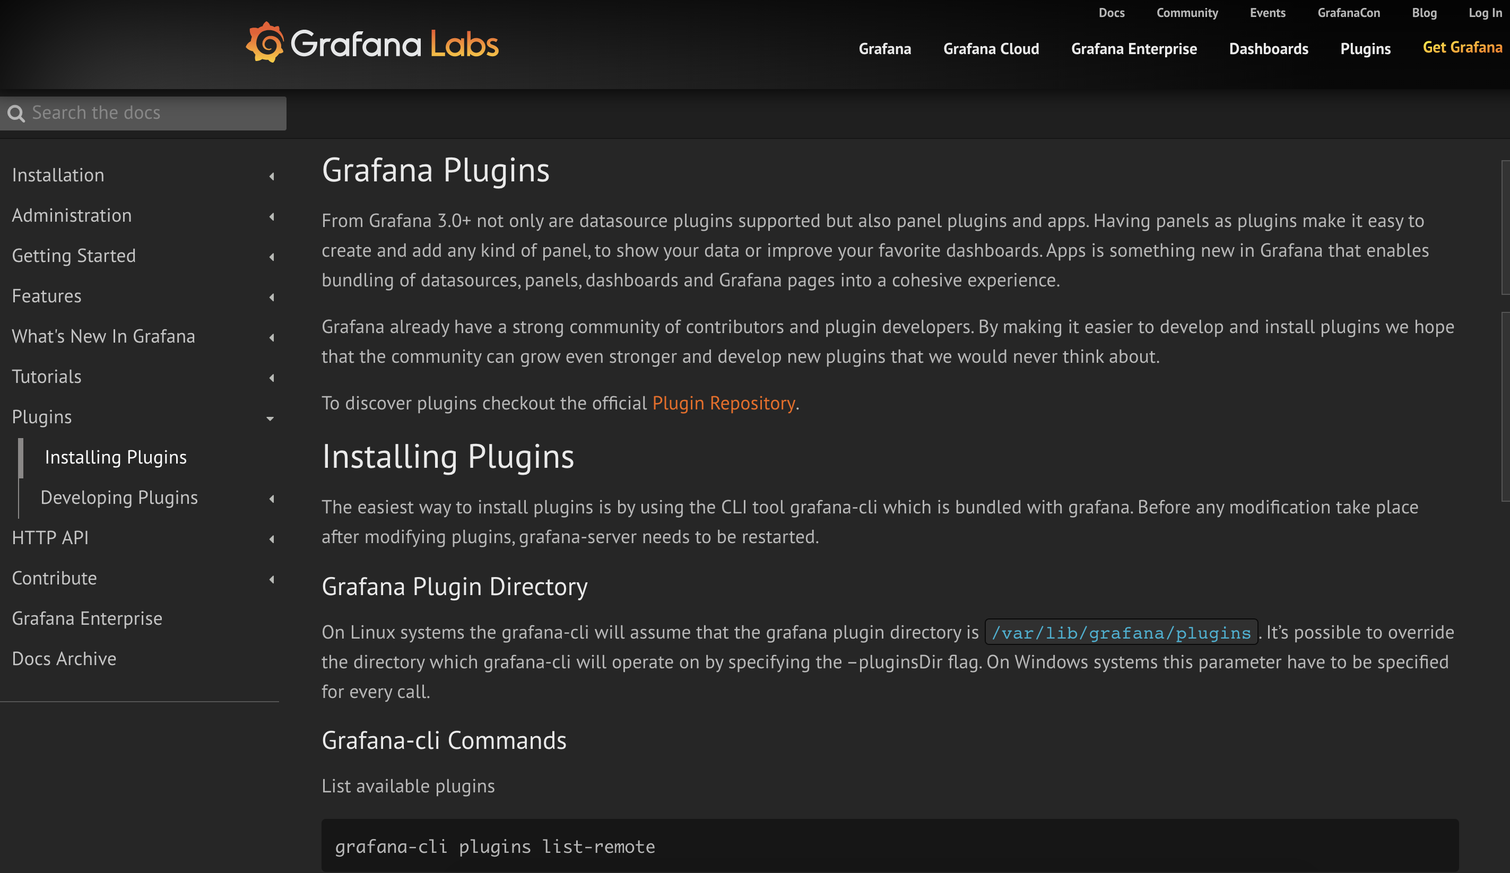Expand the Getting Started arrow

click(x=272, y=257)
